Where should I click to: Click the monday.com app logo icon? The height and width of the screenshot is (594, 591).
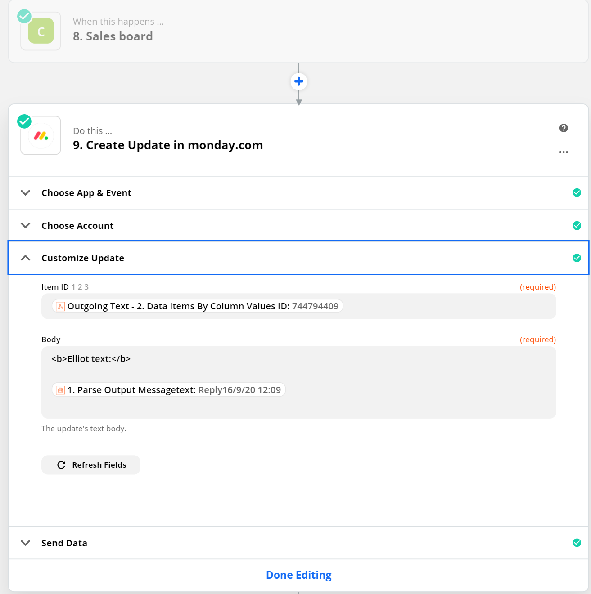pyautogui.click(x=41, y=135)
